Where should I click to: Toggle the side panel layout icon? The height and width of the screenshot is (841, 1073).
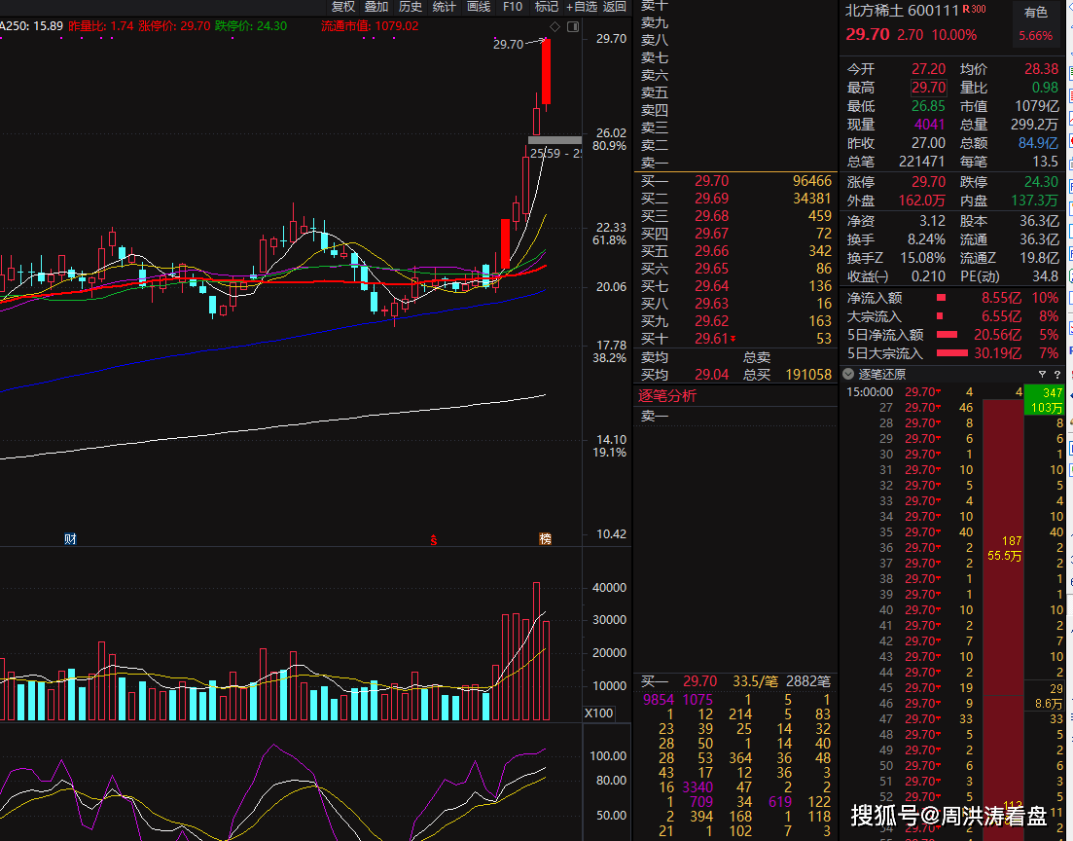(573, 26)
